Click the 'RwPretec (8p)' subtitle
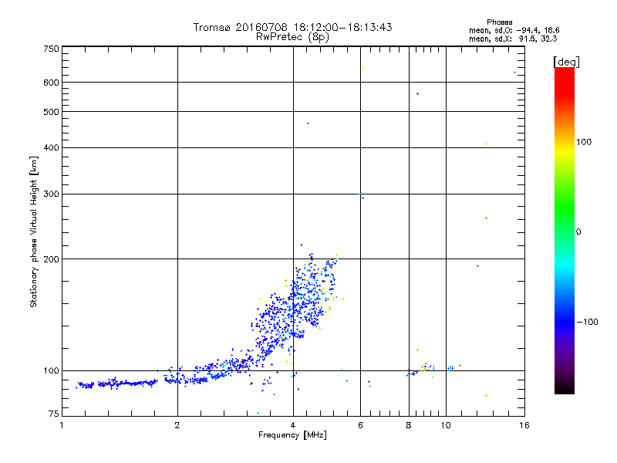The height and width of the screenshot is (463, 617). 292,37
